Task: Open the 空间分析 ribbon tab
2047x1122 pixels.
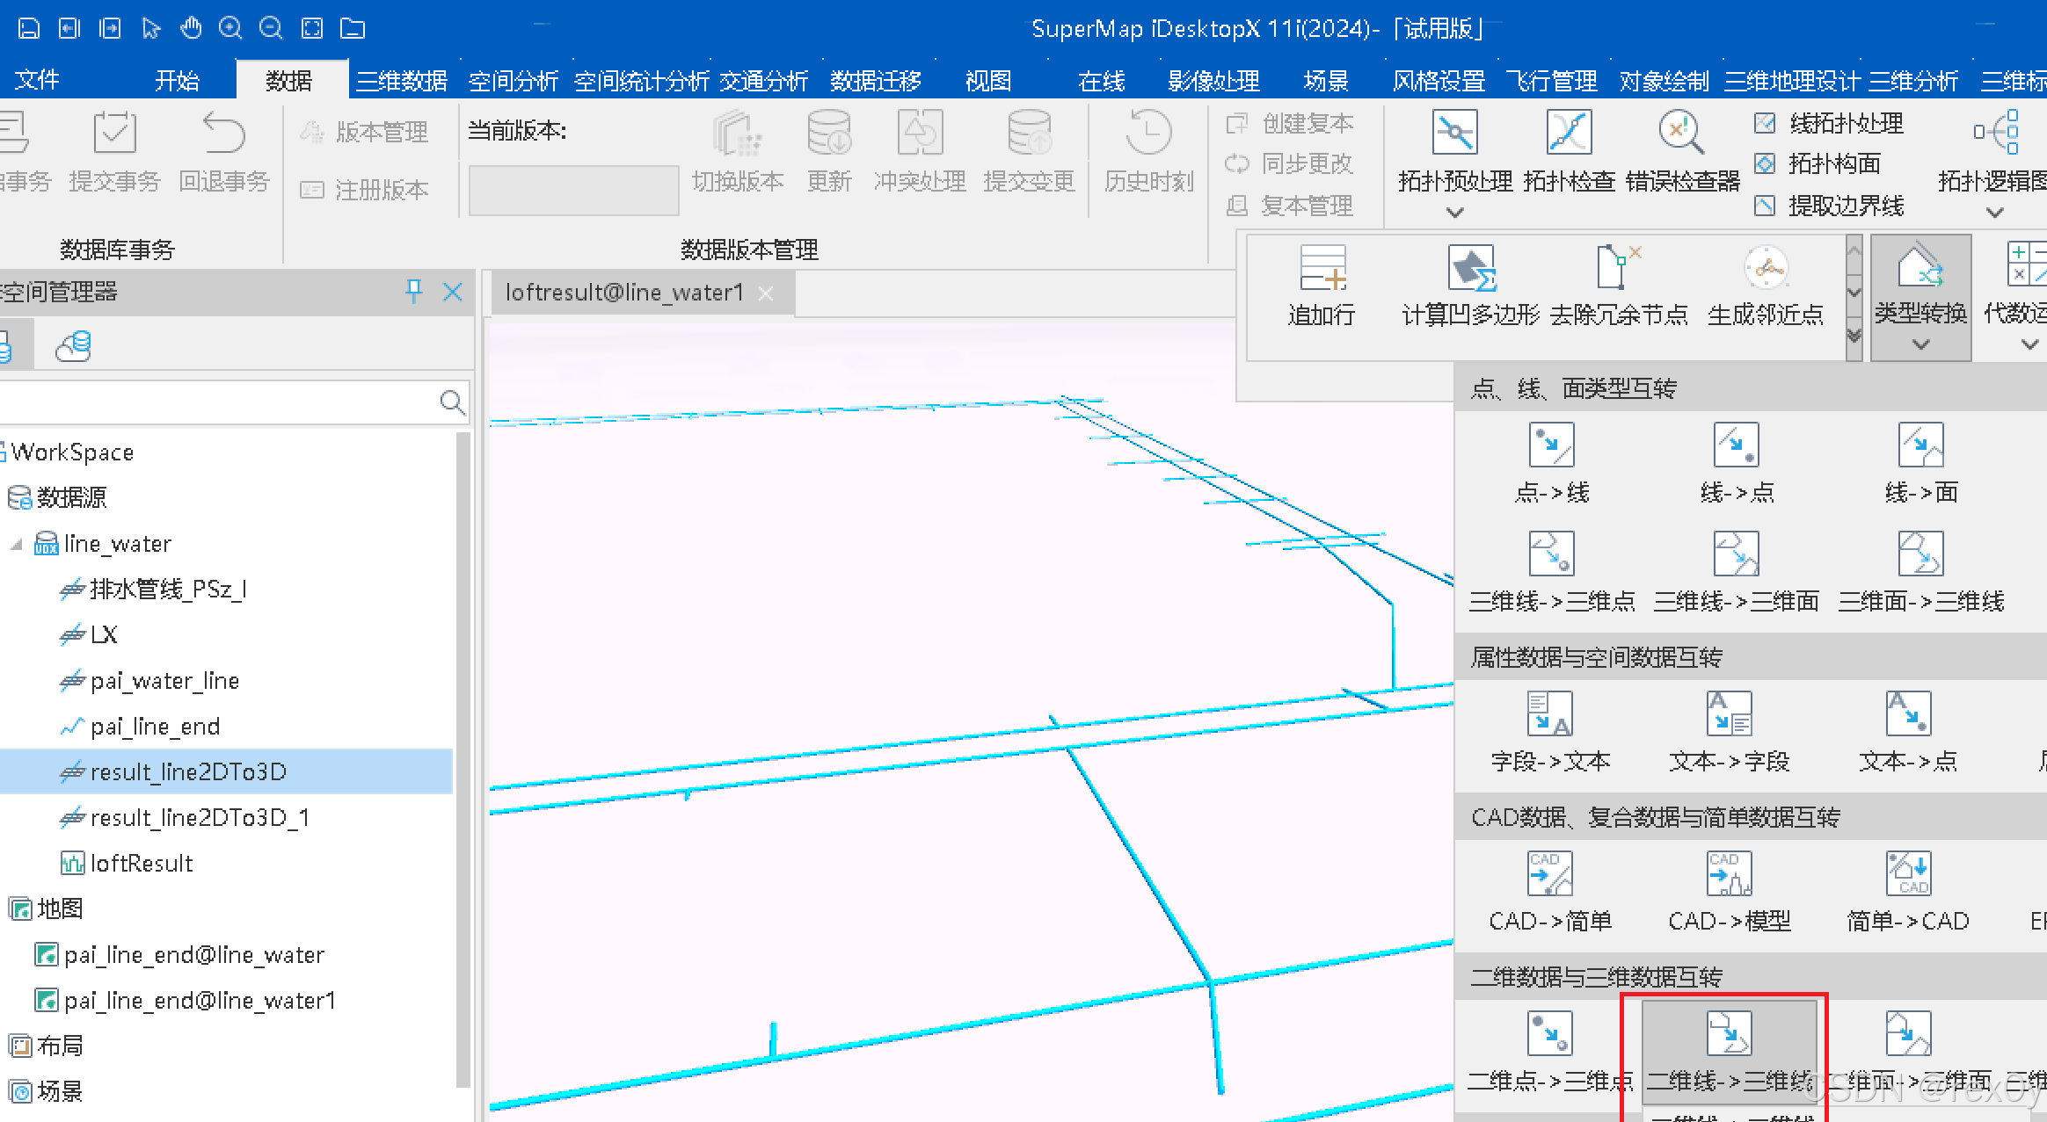Action: click(514, 81)
